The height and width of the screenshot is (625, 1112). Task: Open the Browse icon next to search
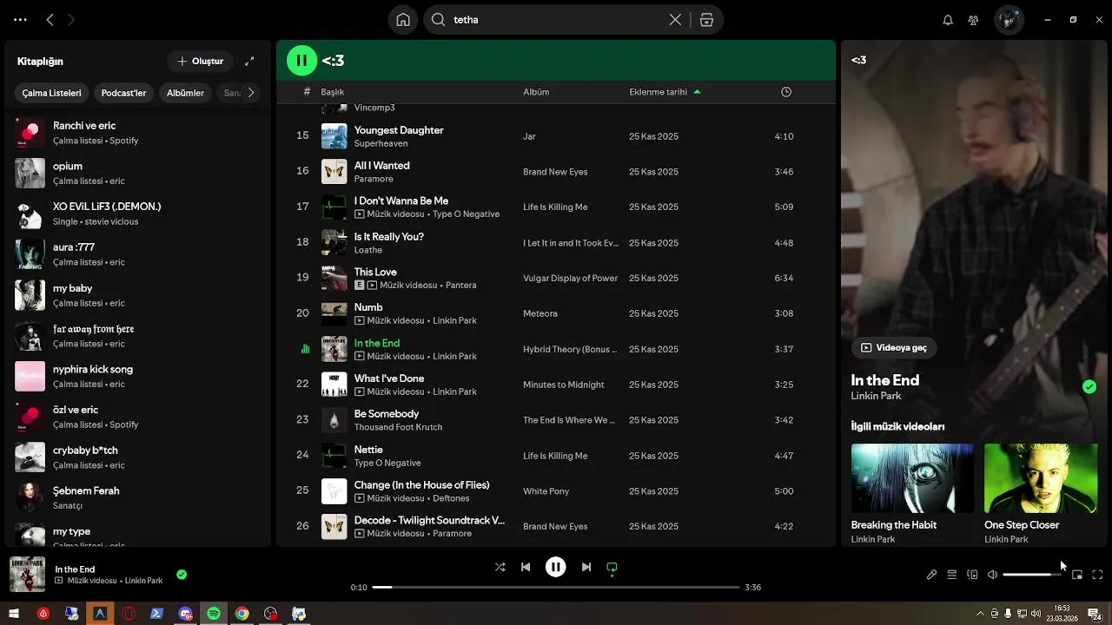706,20
